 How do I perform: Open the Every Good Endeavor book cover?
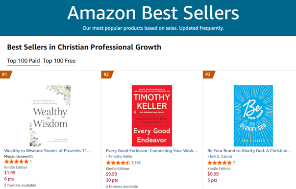click(x=152, y=116)
